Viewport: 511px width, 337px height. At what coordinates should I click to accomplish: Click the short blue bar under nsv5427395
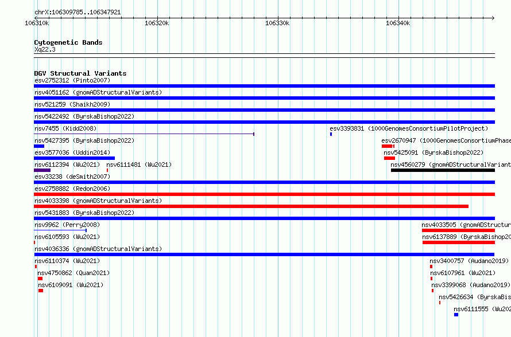(x=39, y=146)
